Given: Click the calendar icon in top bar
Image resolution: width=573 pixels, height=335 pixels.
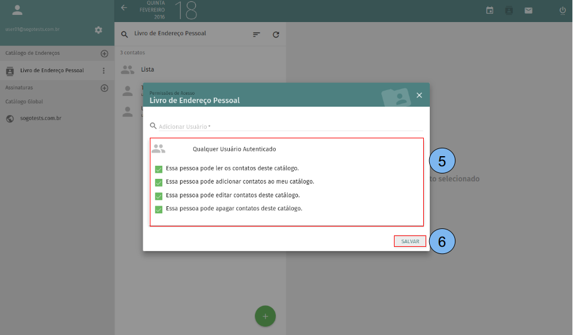Looking at the screenshot, I should click(489, 10).
